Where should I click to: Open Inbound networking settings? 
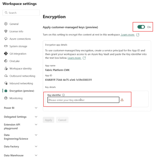21,83
